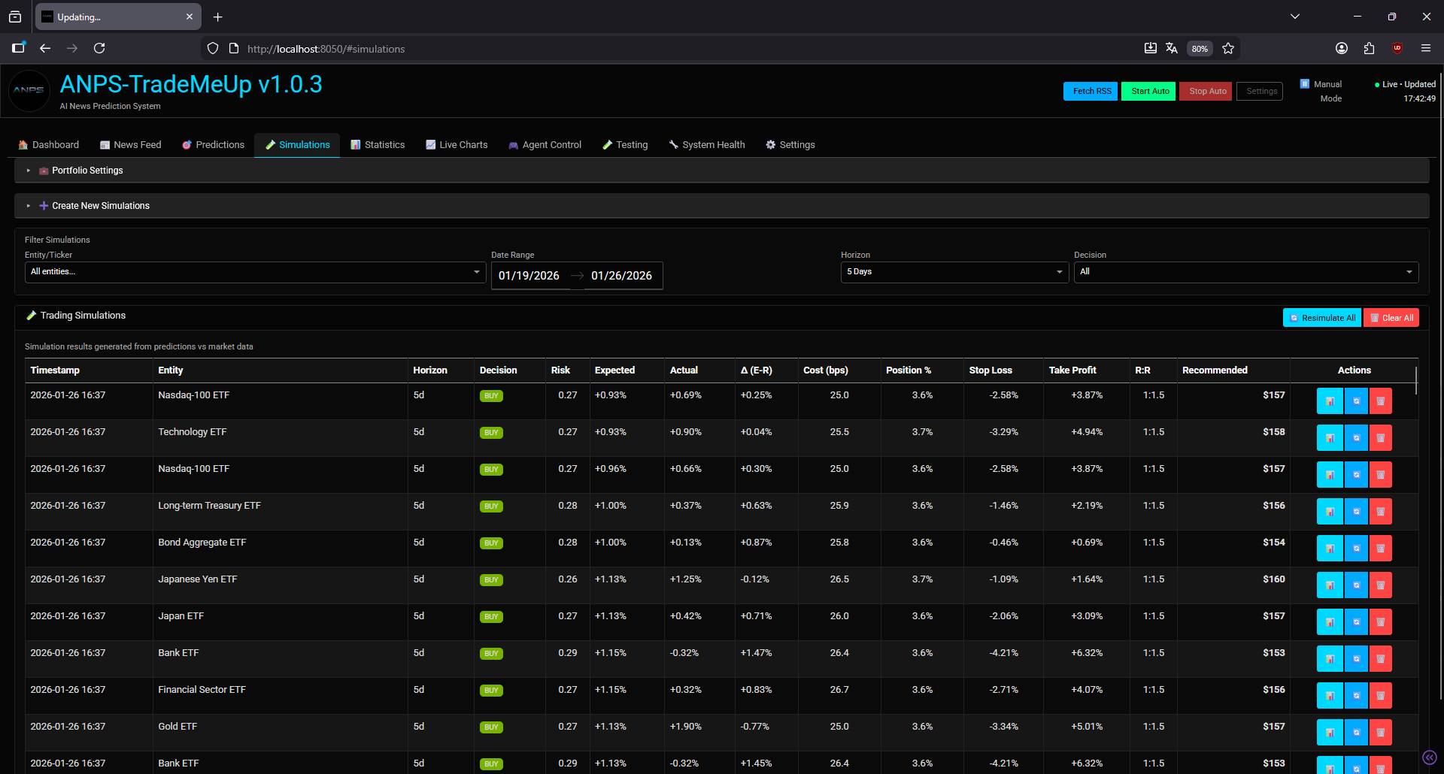Viewport: 1444px width, 774px height.
Task: Switch to the Dashboard tab
Action: click(49, 145)
